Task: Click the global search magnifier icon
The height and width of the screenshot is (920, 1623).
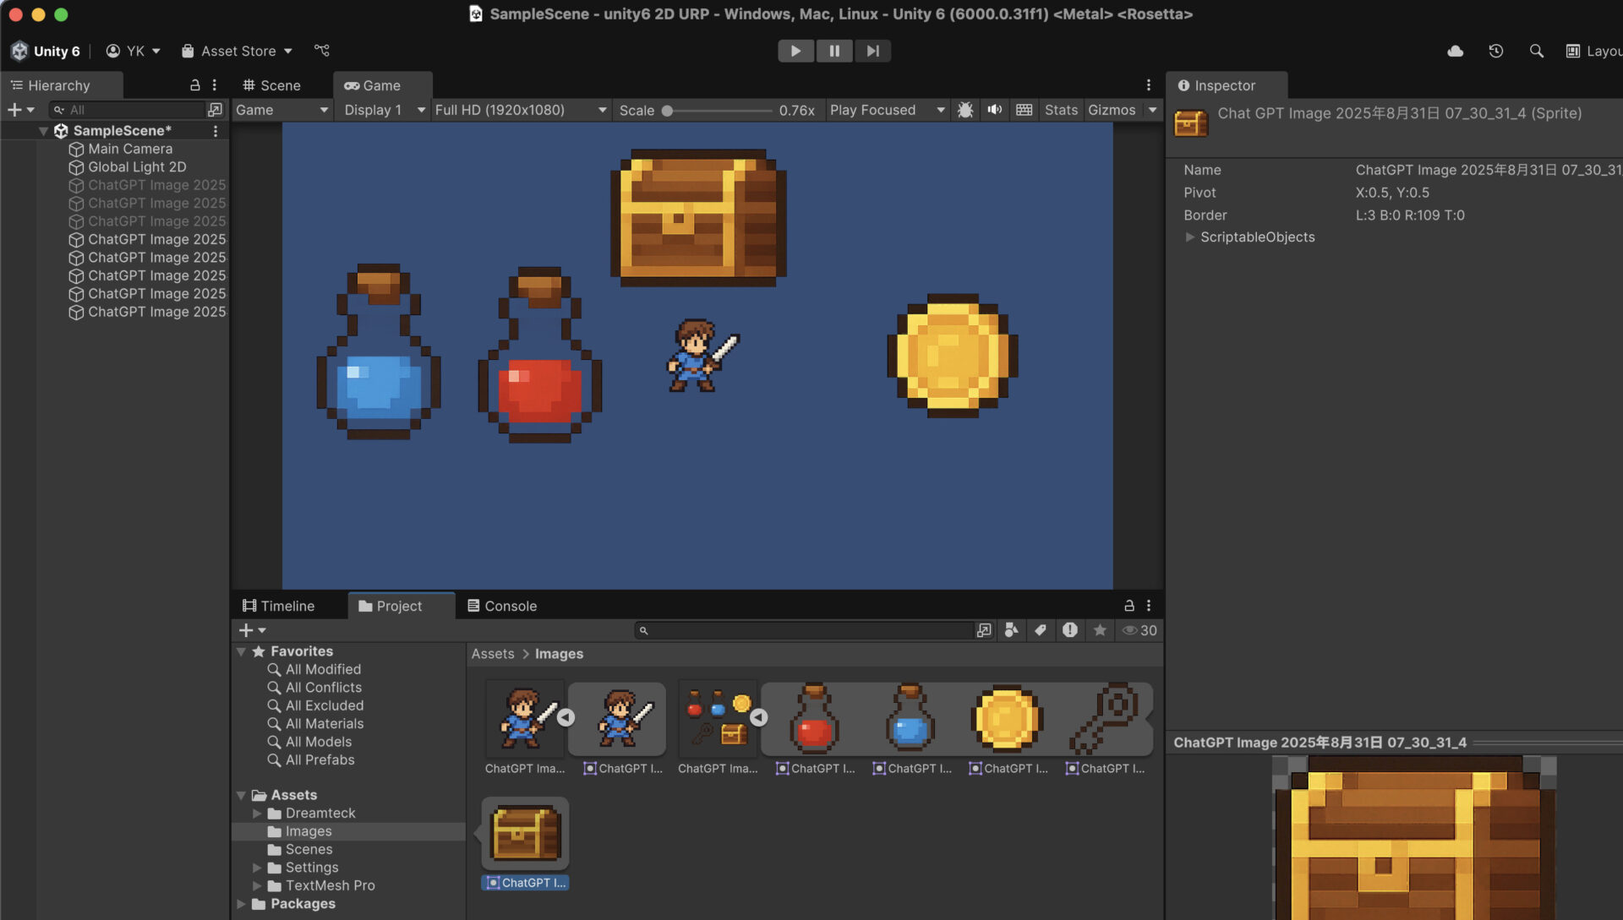Action: pyautogui.click(x=1536, y=52)
